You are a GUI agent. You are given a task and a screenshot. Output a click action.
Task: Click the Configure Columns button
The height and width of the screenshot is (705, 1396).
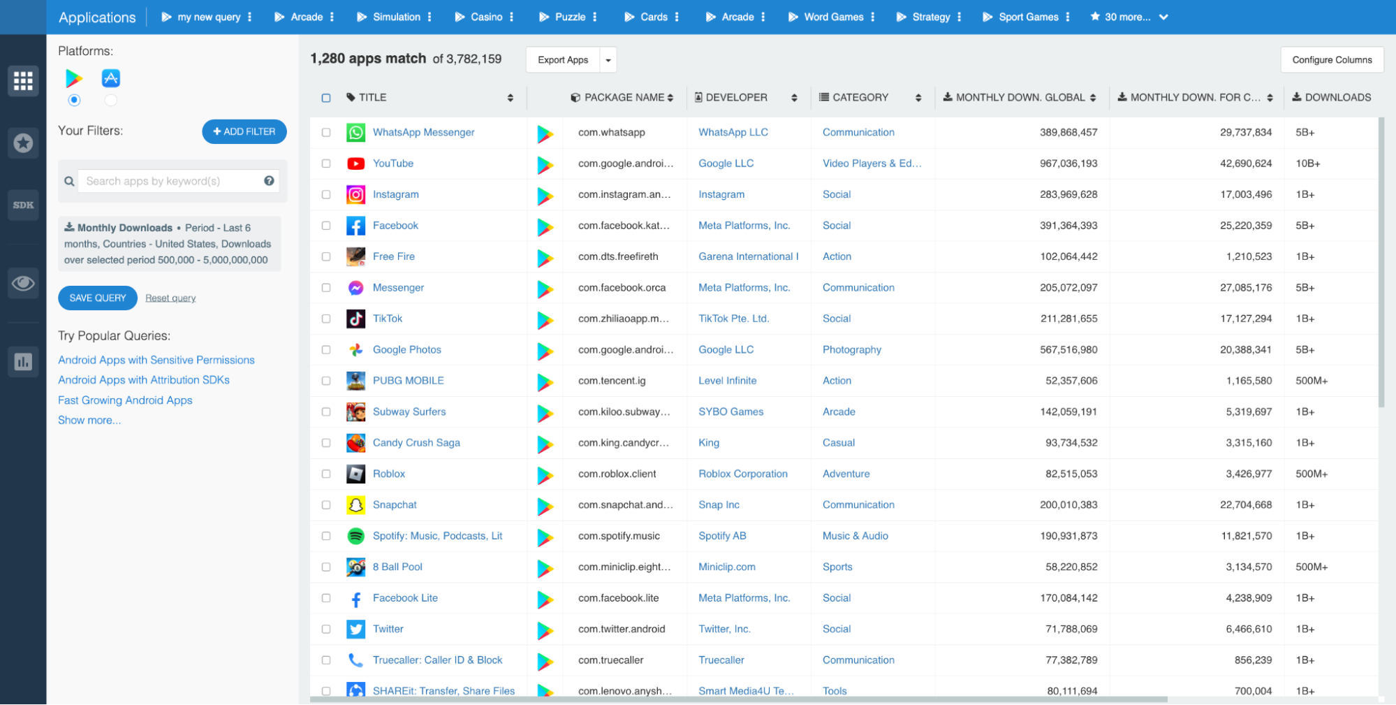click(x=1332, y=60)
